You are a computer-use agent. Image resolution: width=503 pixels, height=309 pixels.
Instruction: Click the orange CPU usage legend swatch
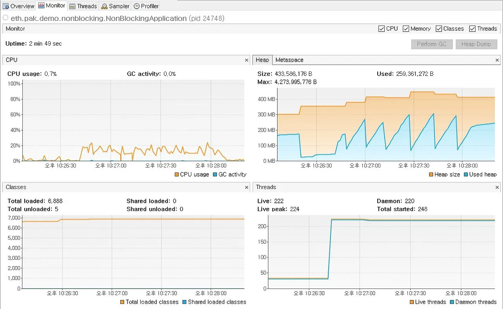pyautogui.click(x=176, y=175)
